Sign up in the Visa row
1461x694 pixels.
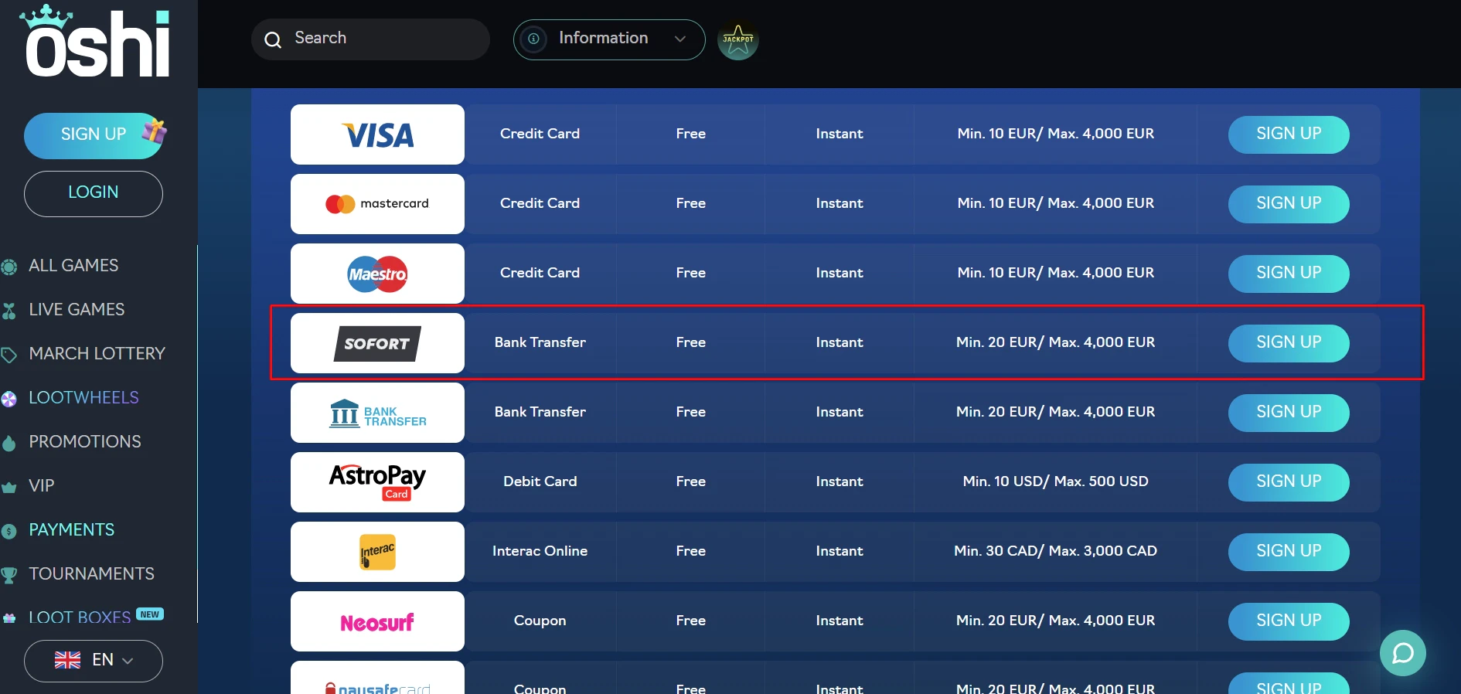[1289, 134]
